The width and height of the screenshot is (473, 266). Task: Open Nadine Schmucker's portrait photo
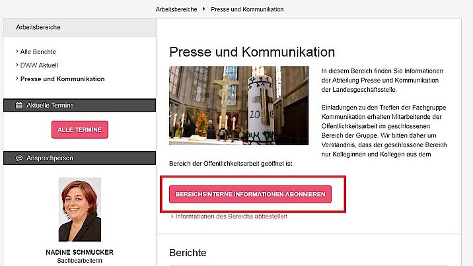point(80,209)
